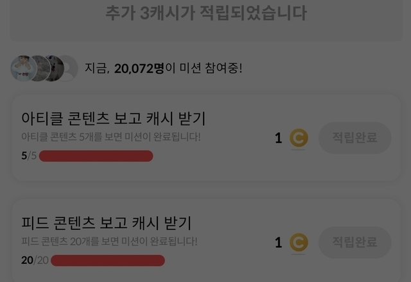Click the coin icon on the feed mission
This screenshot has height=282, width=411.
click(299, 242)
